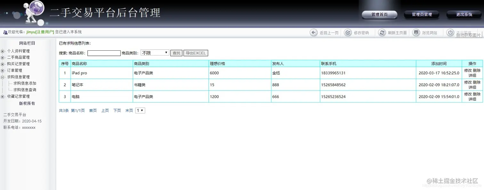Click the iPad pro product name cell

tap(102, 73)
